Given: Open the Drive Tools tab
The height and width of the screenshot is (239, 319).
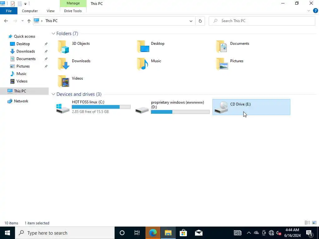Looking at the screenshot, I should pos(73,11).
